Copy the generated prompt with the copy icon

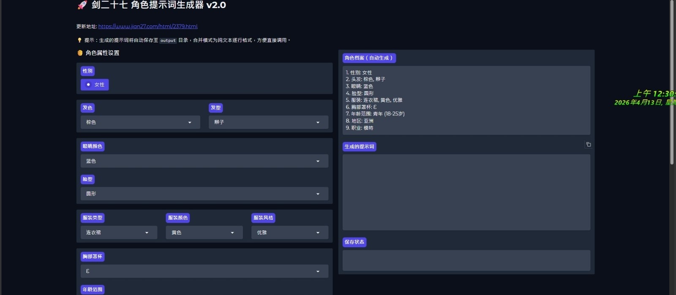click(588, 145)
